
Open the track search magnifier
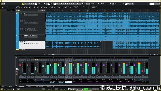pos(44,10)
